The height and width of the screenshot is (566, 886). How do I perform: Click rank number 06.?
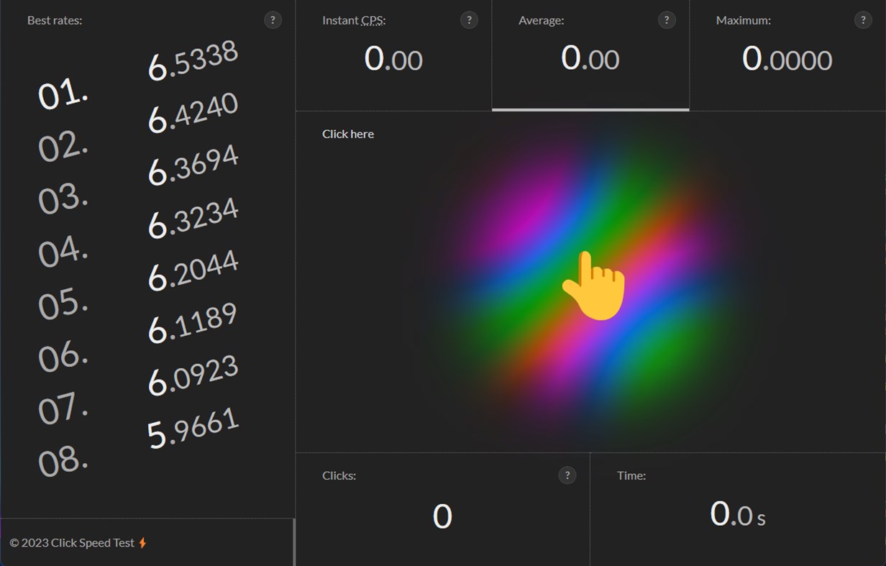coord(63,357)
